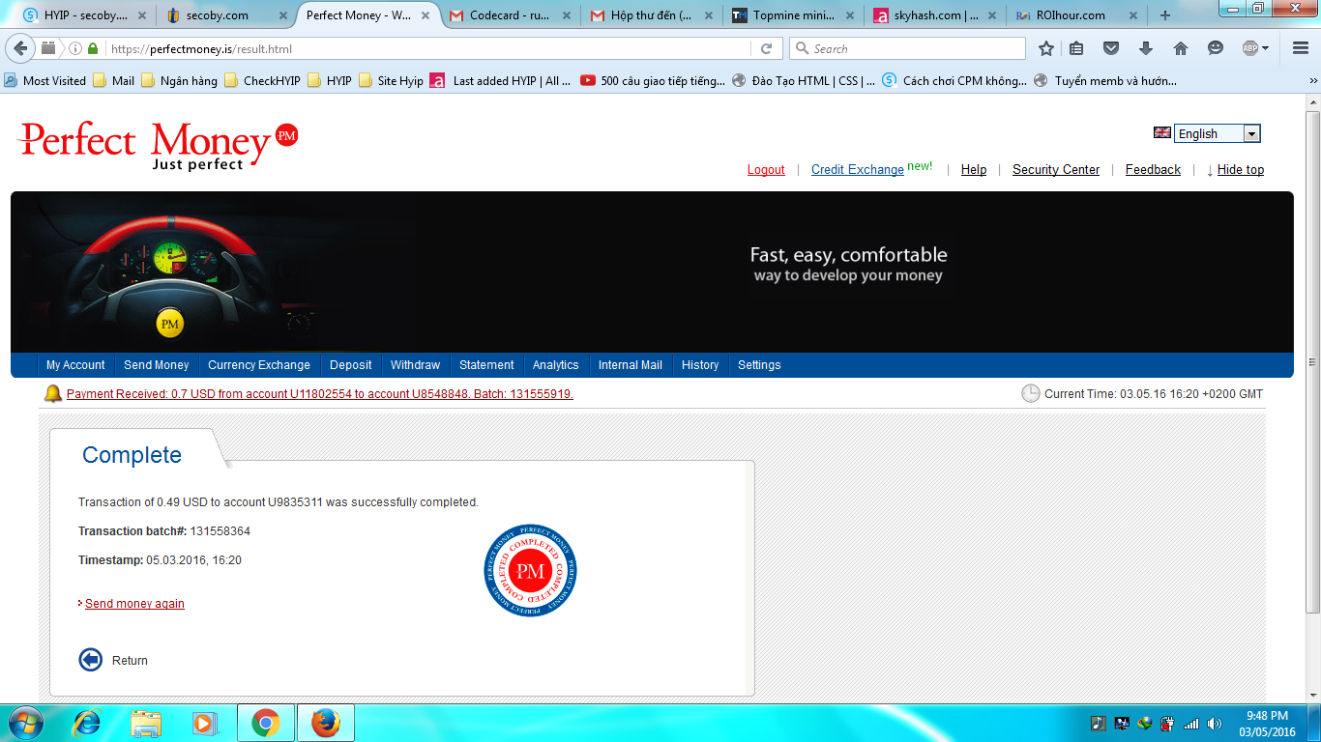Expand the CheckHYIP bookmarks folder
The image size is (1321, 742).
tap(262, 81)
